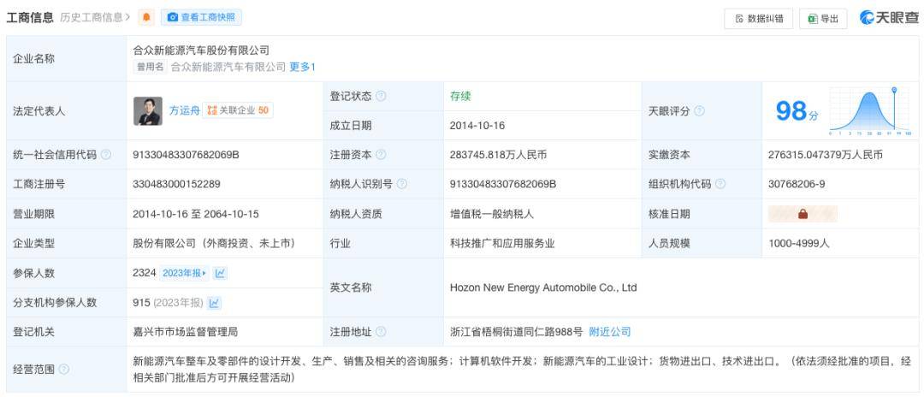Click the company name 合众新能源汽车股份有限公司
Screen dimensions: 924x397
pos(201,50)
